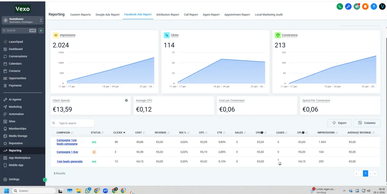Image resolution: width=387 pixels, height=194 pixels.
Task: Click the active status toggle for 1ste leads generatie
Action: pyautogui.click(x=94, y=161)
